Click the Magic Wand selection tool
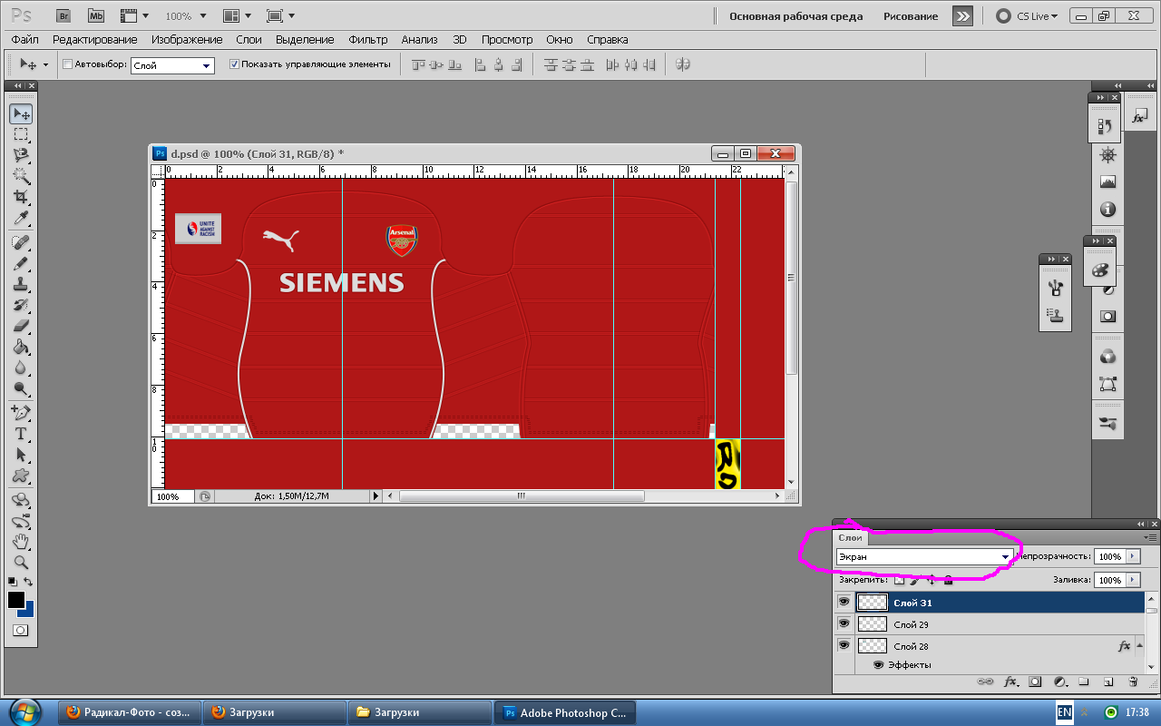This screenshot has height=726, width=1161. 20,176
